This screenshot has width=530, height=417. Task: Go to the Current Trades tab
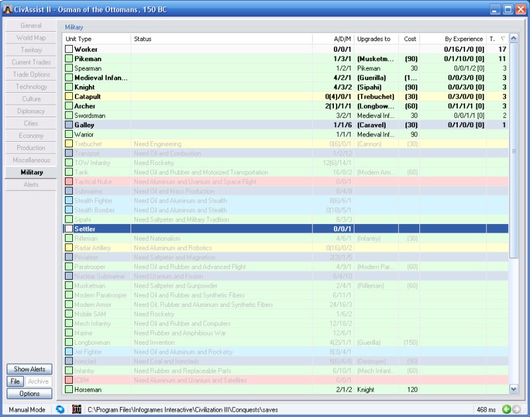30,62
